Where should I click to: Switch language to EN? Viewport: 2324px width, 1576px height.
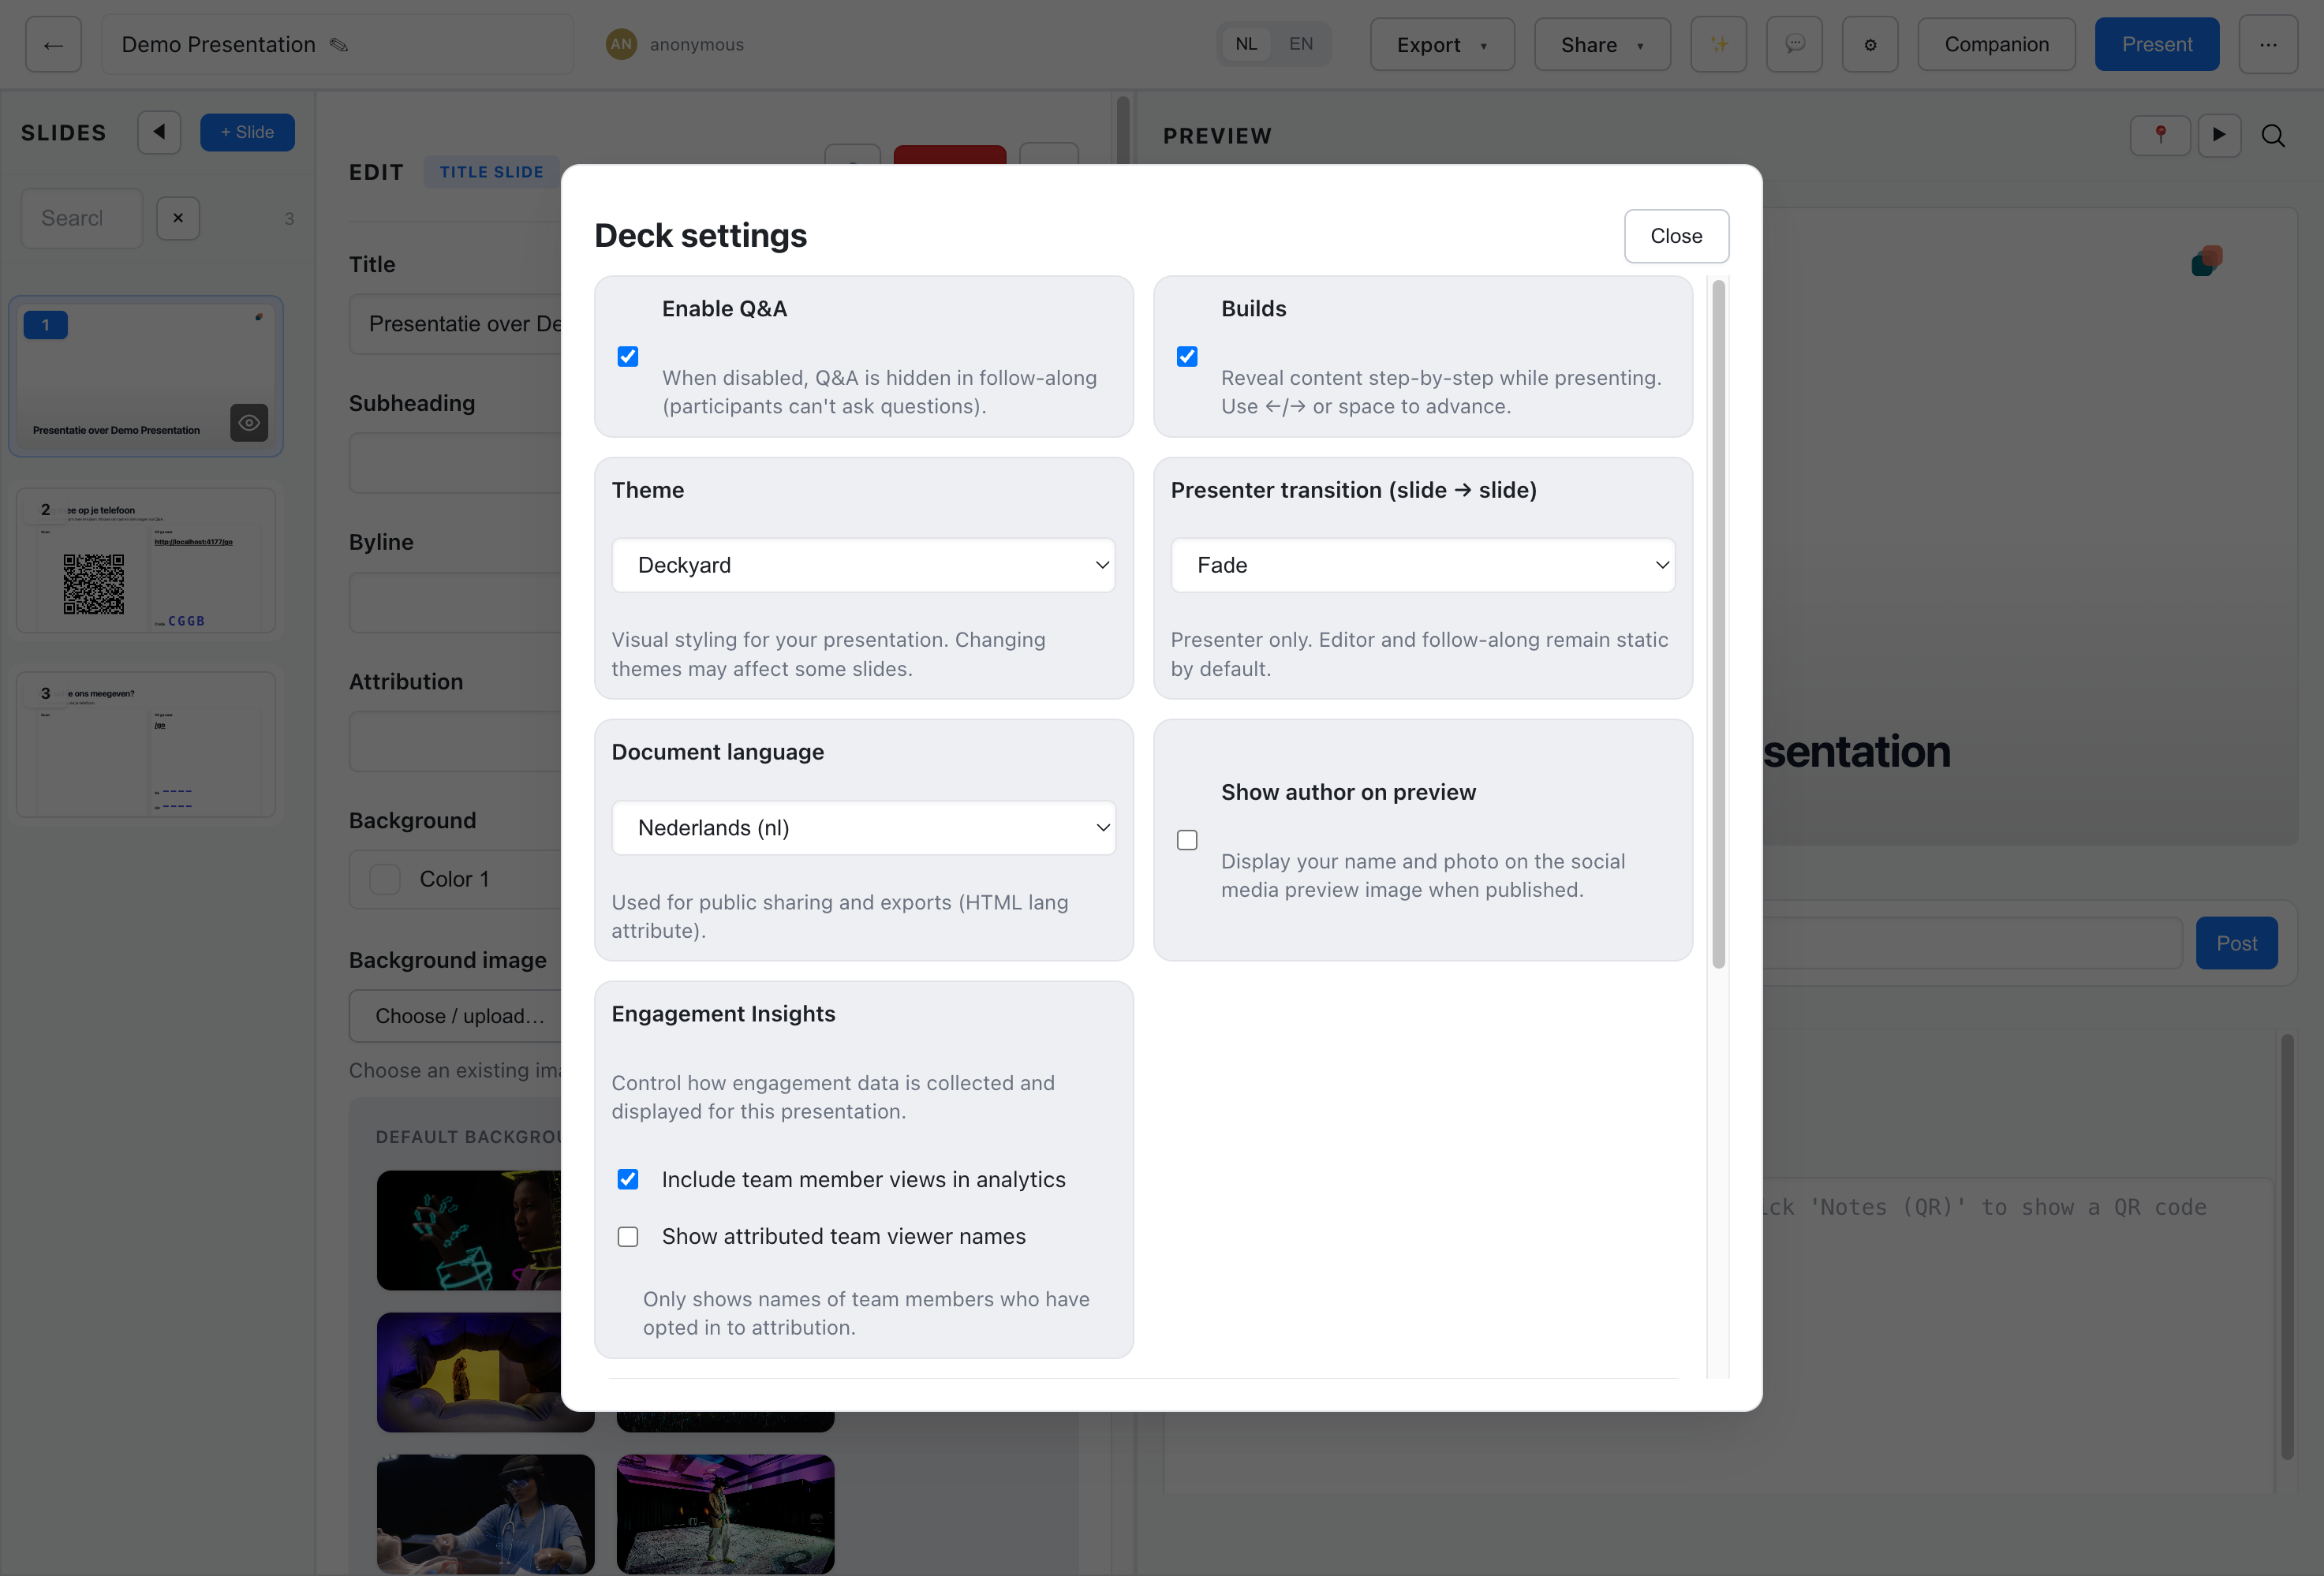(1300, 44)
